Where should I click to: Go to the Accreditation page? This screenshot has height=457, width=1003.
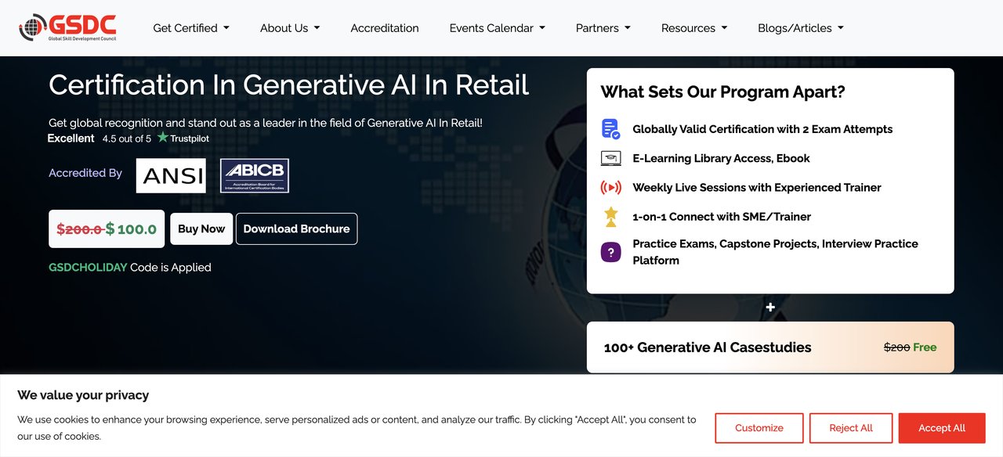point(385,28)
